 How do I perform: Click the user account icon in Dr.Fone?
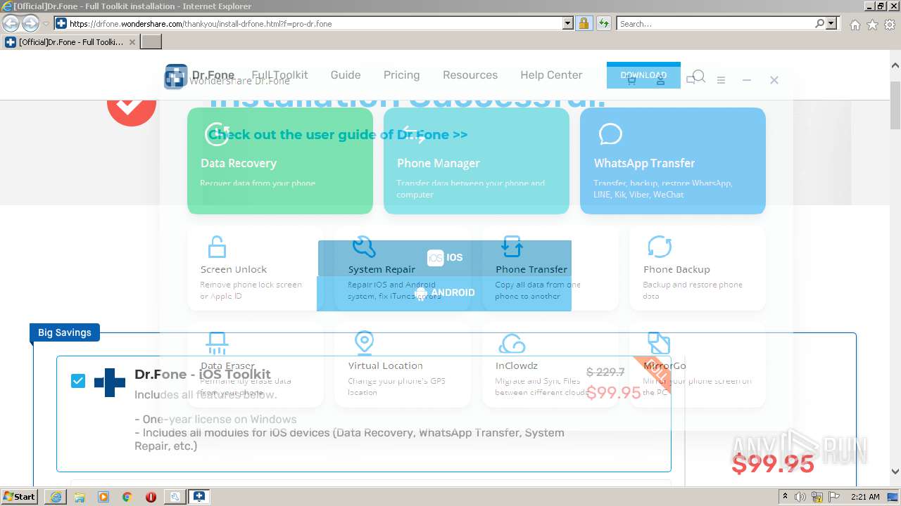[x=660, y=80]
